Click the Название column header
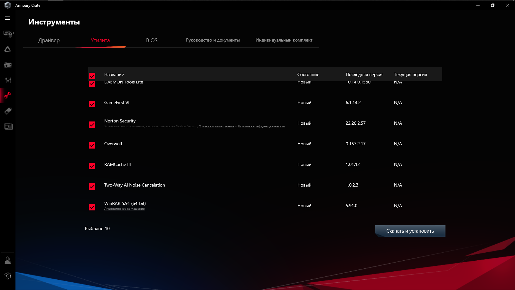The image size is (515, 290). tap(114, 74)
